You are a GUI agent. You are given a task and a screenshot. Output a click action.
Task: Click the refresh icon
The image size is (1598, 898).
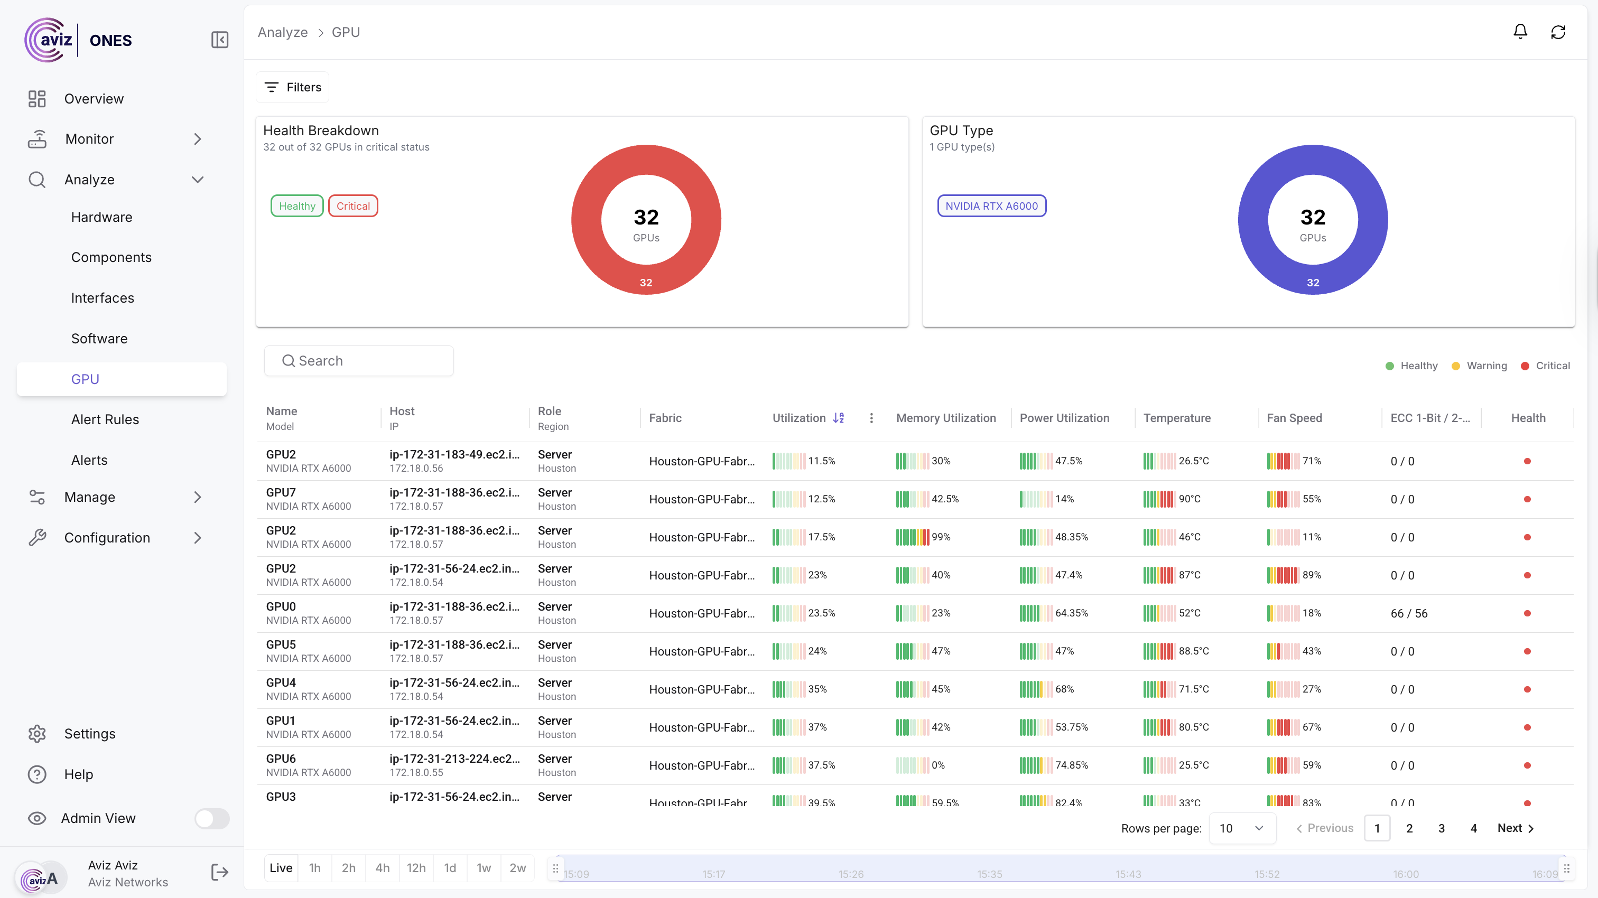[x=1558, y=32]
